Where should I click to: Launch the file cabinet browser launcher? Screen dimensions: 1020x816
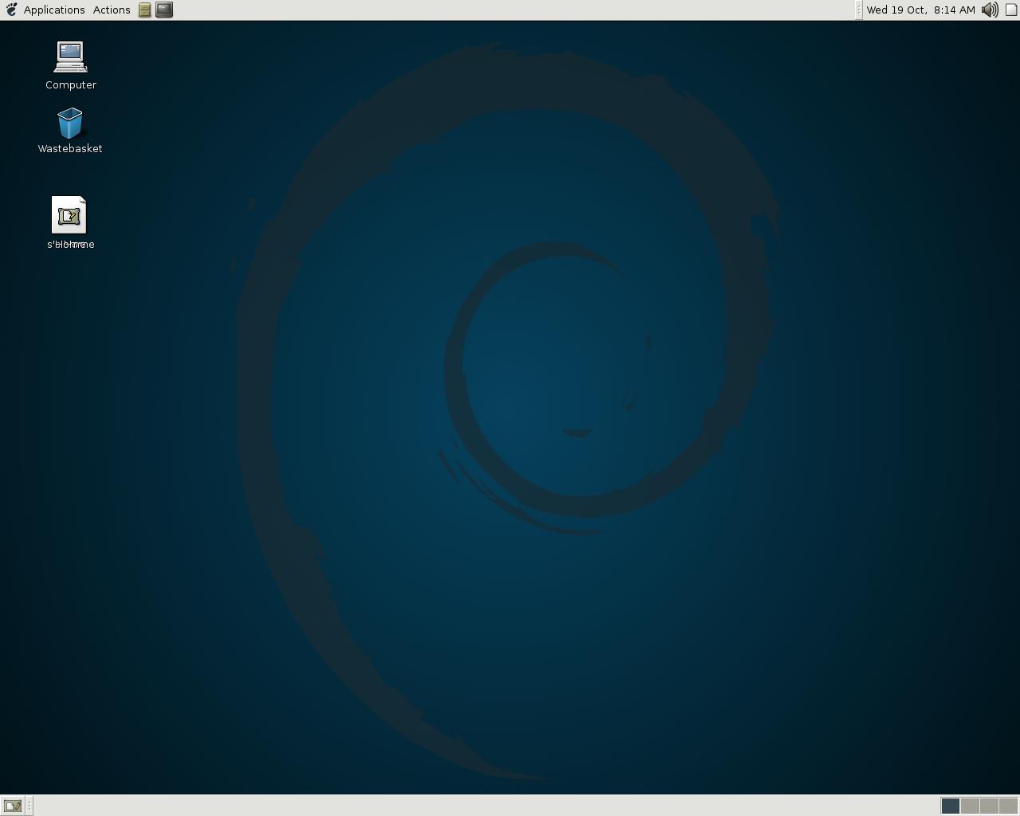click(x=145, y=10)
